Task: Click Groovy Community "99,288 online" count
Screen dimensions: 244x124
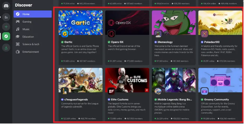Action: (x=209, y=119)
